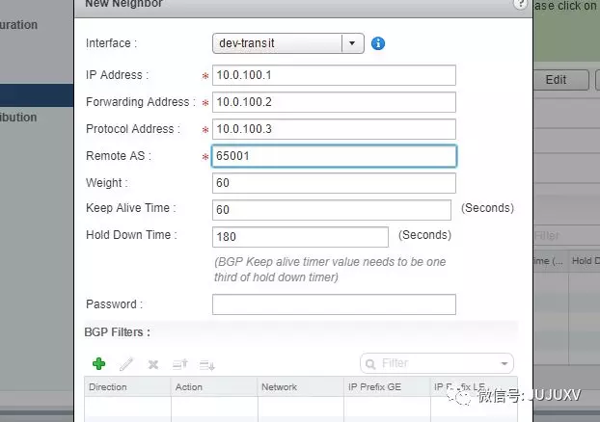Click the Forwarding Address field 10.0.100.2
The width and height of the screenshot is (600, 422).
[334, 102]
